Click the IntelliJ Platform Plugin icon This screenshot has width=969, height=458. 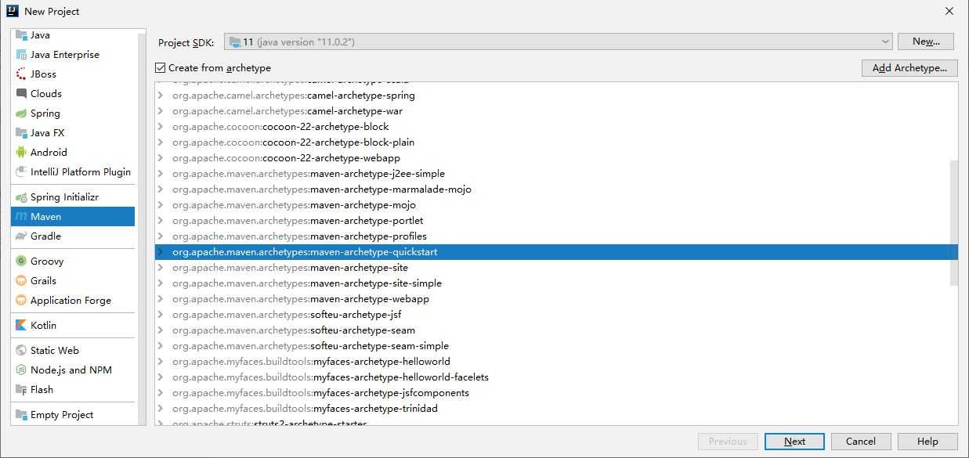(x=21, y=172)
